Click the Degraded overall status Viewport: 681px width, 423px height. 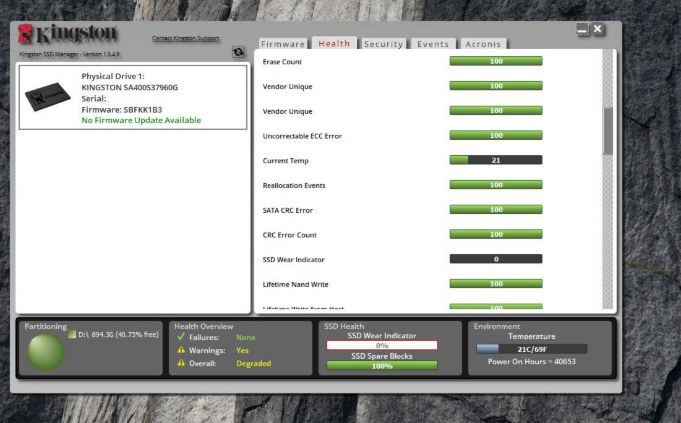pyautogui.click(x=253, y=364)
